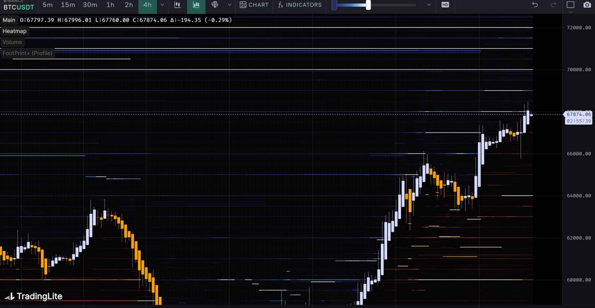
Task: Expand the timeframe dropdown arrow after 4h
Action: click(x=162, y=5)
